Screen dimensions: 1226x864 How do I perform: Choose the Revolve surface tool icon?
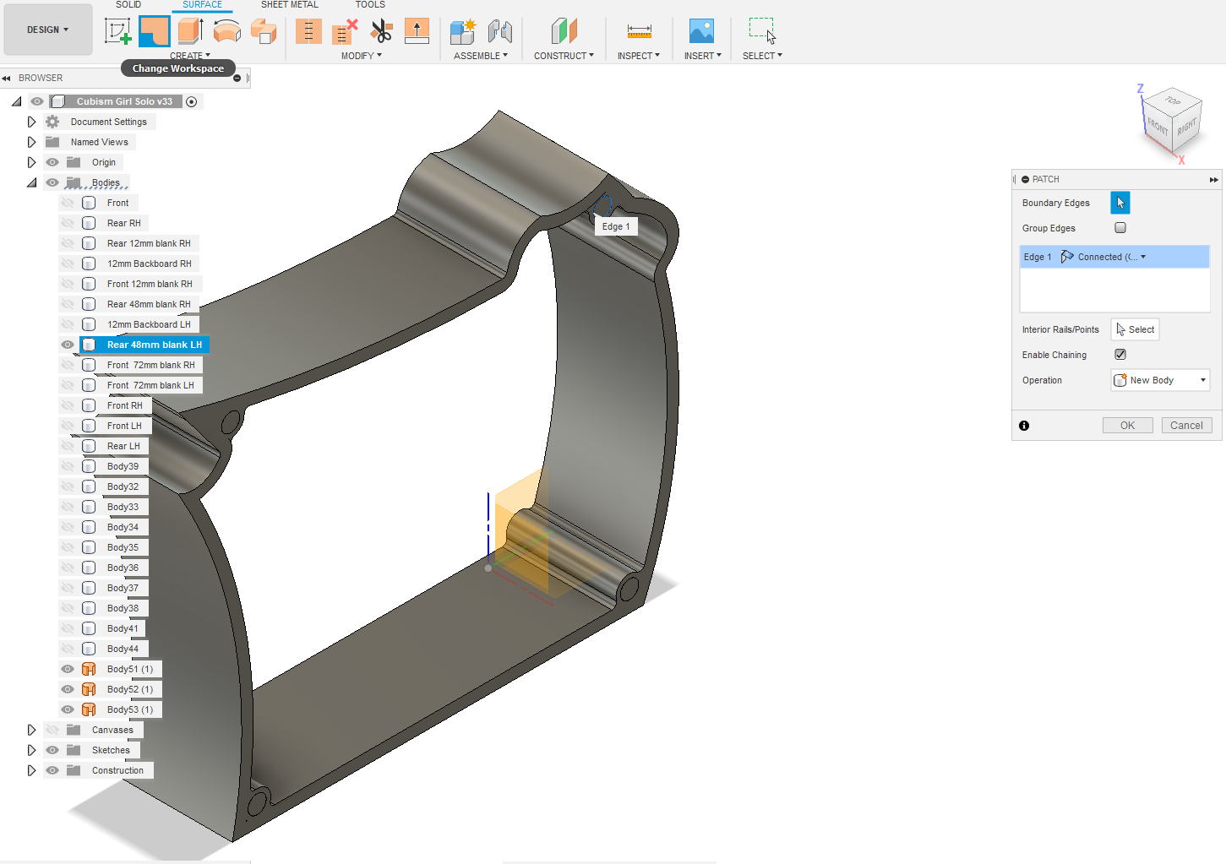tap(227, 31)
